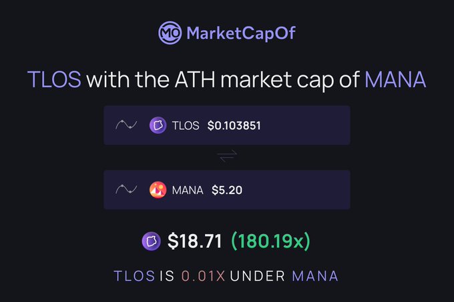454x302 pixels.
Task: Select the TLOS label in the first coin box
Action: point(185,125)
